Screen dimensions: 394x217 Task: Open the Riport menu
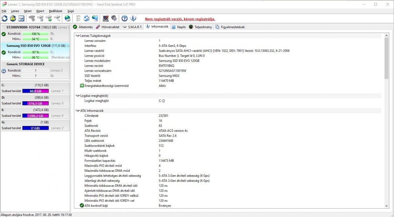[40, 11]
